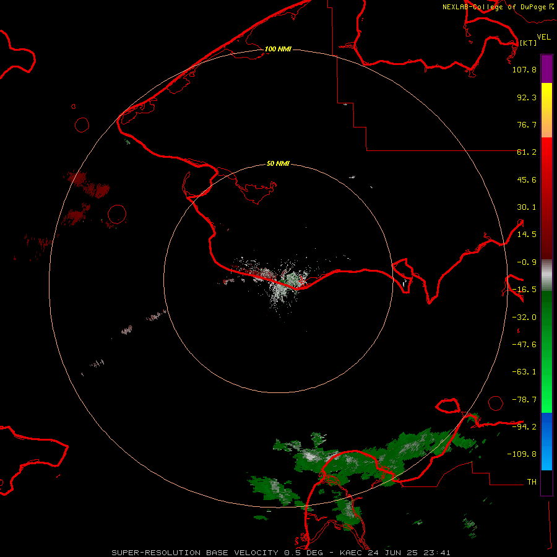Image resolution: width=557 pixels, height=557 pixels.
Task: Click the TH threshold label
Action: coord(532,482)
